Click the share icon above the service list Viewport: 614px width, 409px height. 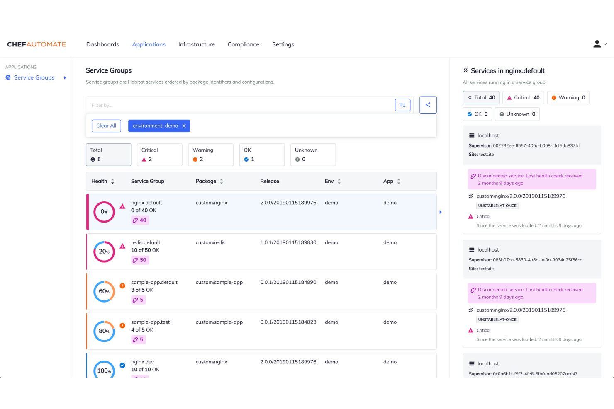428,105
